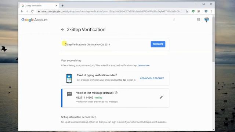Click ADD GOOGLE PROMPT
Image resolution: width=235 pixels, height=132 pixels.
[x=152, y=78]
